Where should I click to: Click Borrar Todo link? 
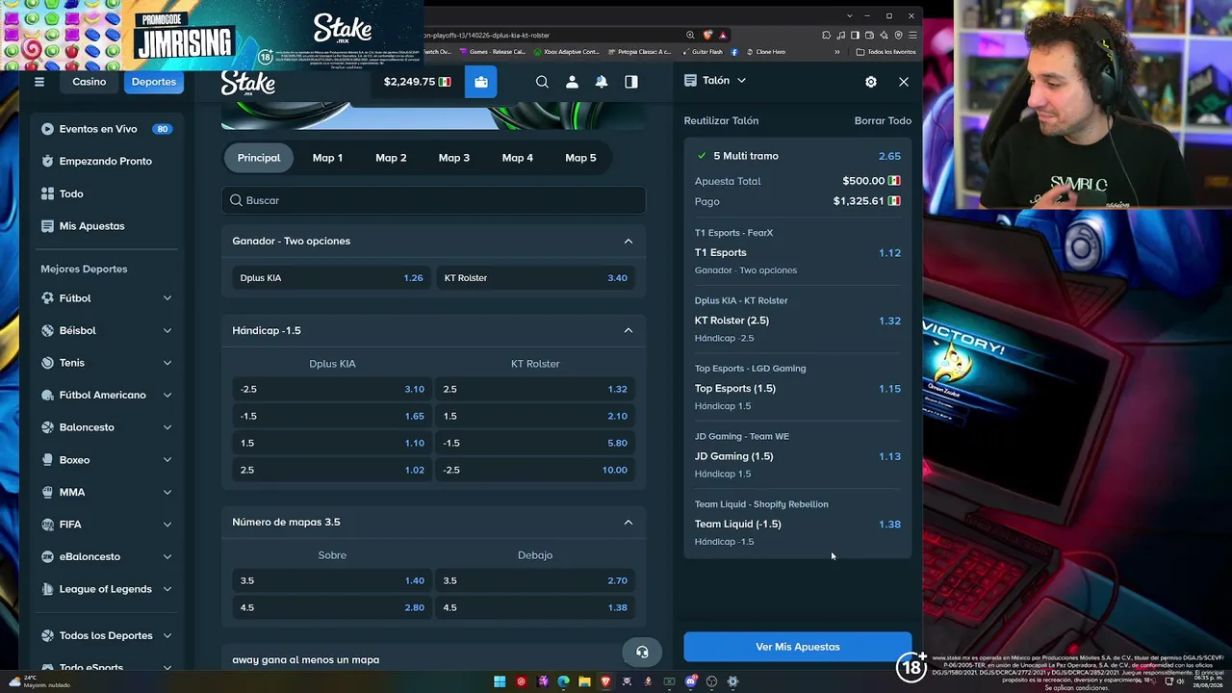[883, 121]
